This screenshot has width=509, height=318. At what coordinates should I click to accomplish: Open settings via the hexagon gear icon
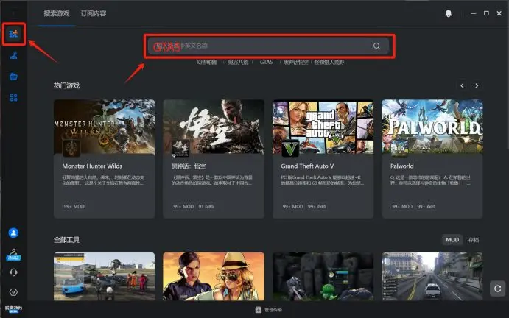click(x=13, y=292)
